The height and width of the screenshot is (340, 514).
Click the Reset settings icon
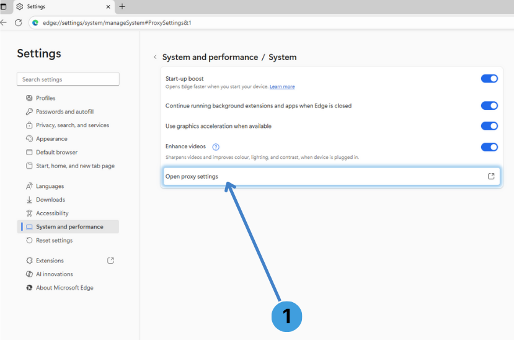point(29,240)
